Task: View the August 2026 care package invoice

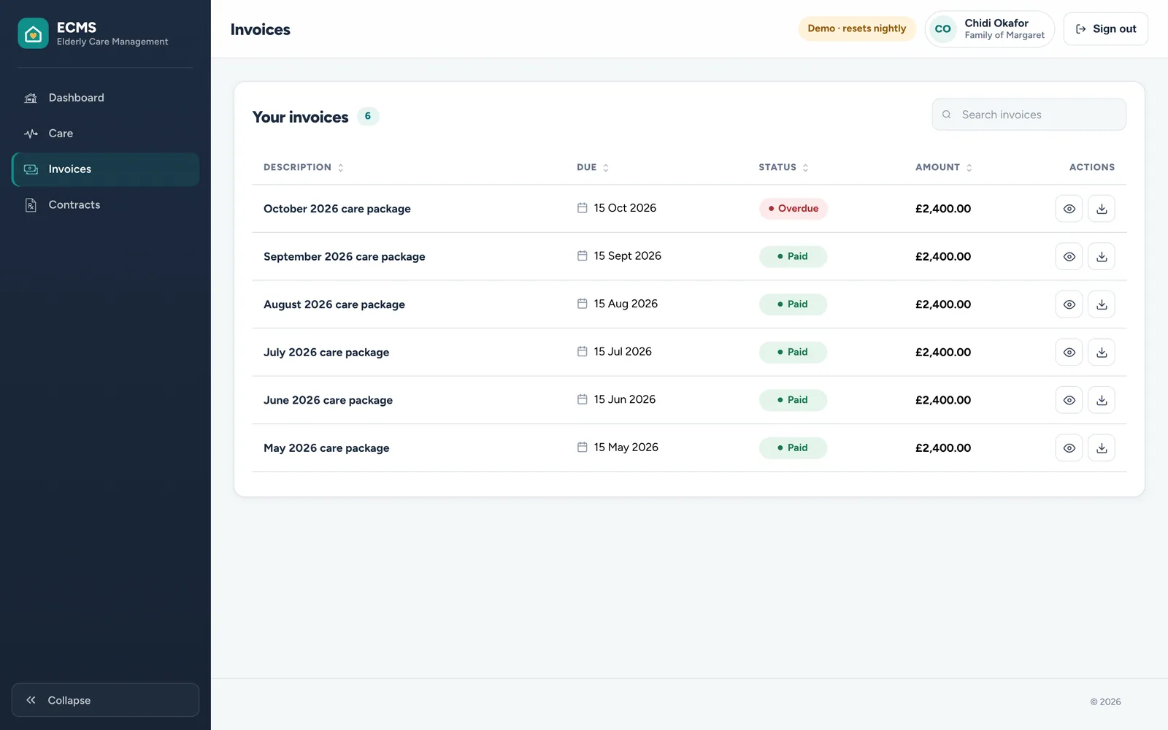Action: [1069, 304]
